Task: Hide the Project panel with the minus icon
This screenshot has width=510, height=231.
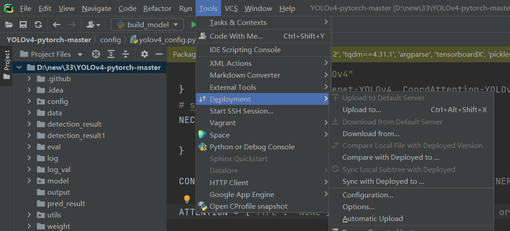Action: pos(159,54)
